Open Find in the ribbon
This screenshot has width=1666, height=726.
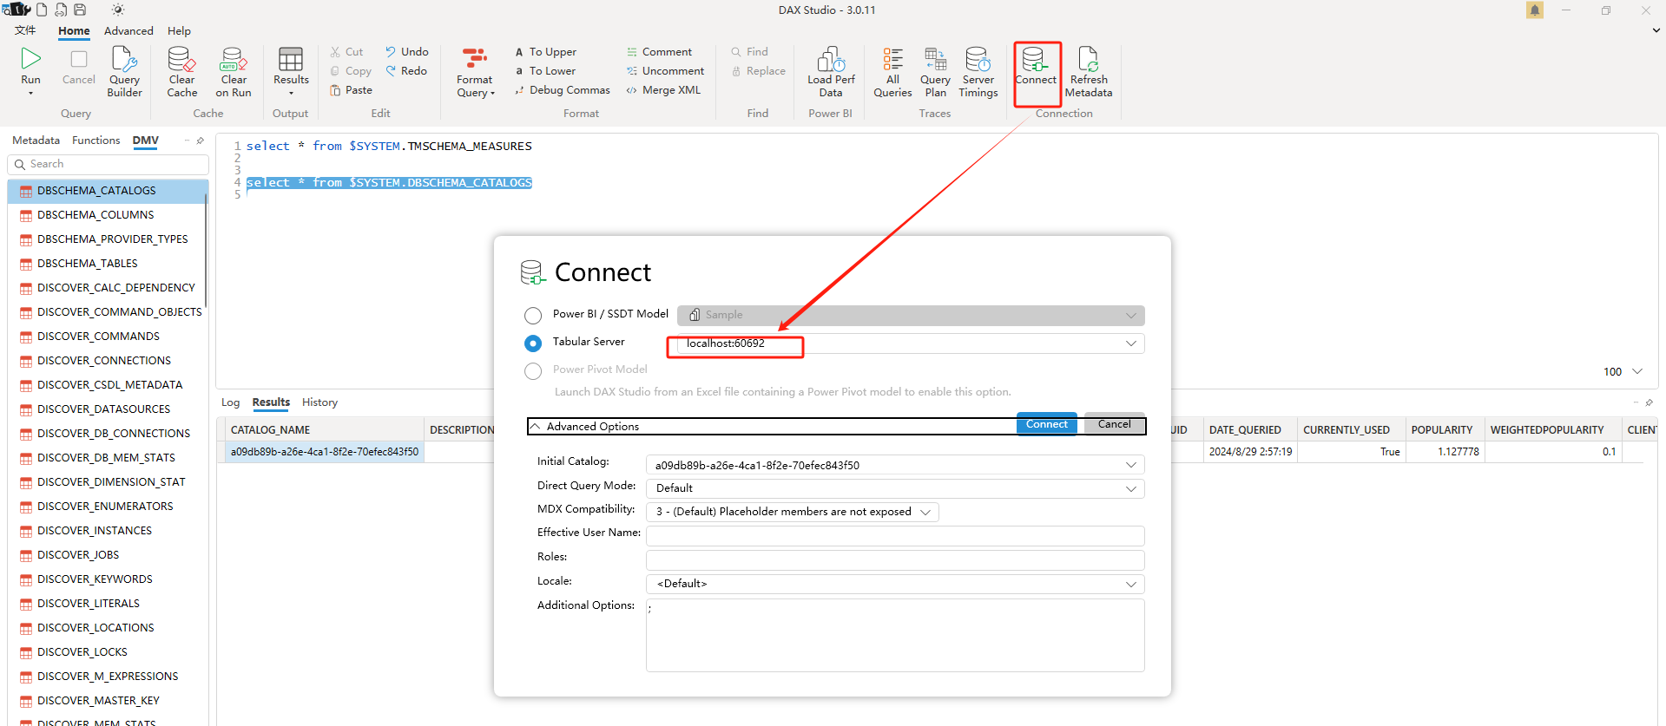coord(750,52)
